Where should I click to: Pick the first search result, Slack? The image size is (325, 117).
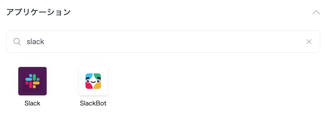pos(32,81)
